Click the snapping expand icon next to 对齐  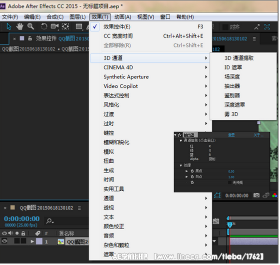pyautogui.click(x=257, y=27)
